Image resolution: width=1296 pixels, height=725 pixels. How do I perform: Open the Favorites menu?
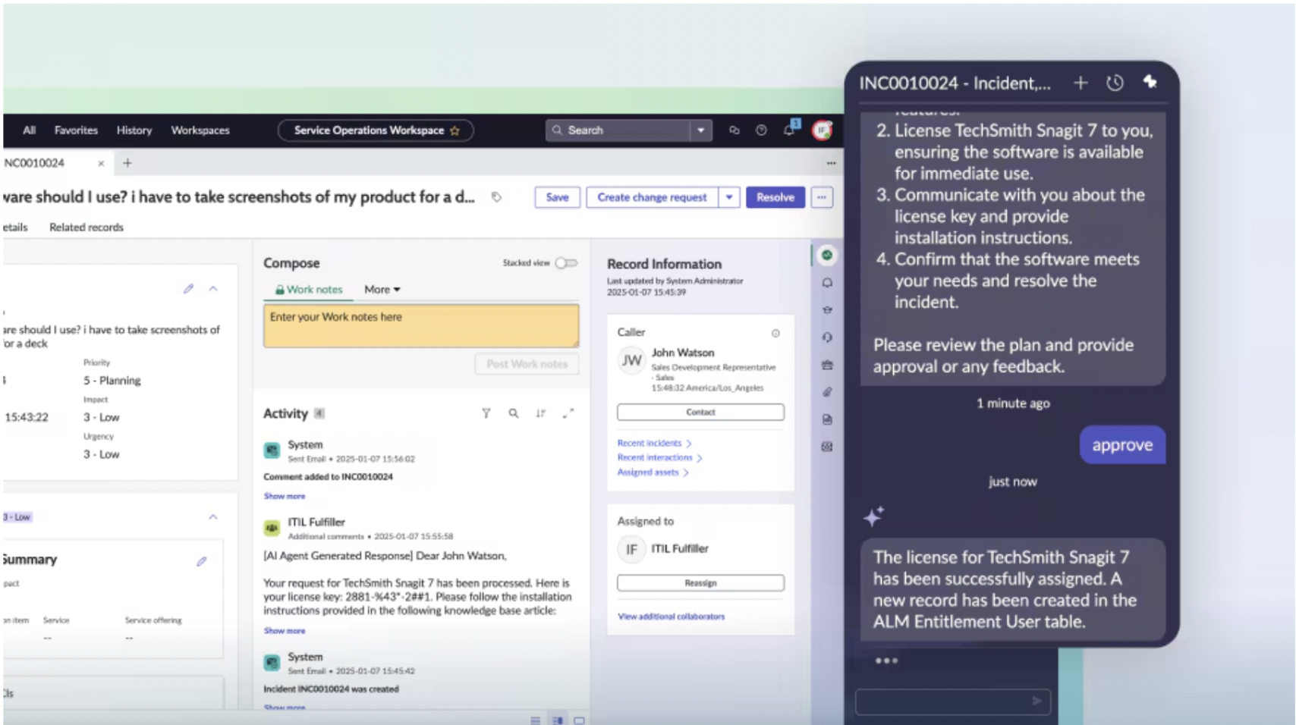point(76,130)
